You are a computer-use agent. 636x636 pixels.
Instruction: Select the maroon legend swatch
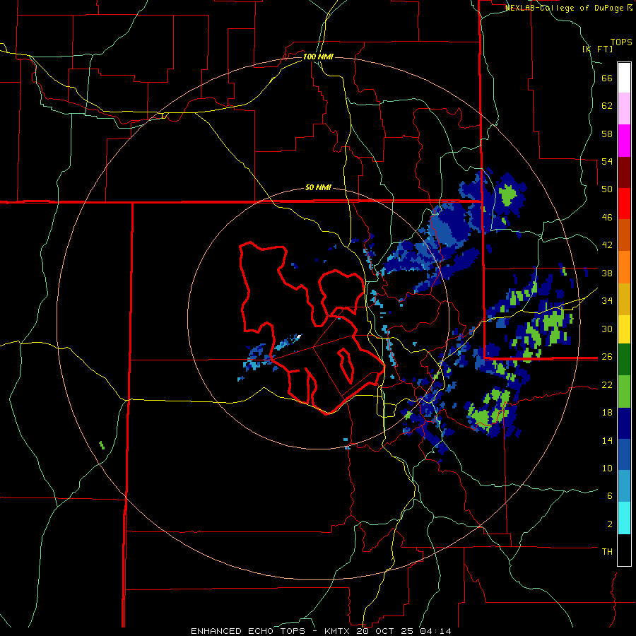pyautogui.click(x=624, y=172)
